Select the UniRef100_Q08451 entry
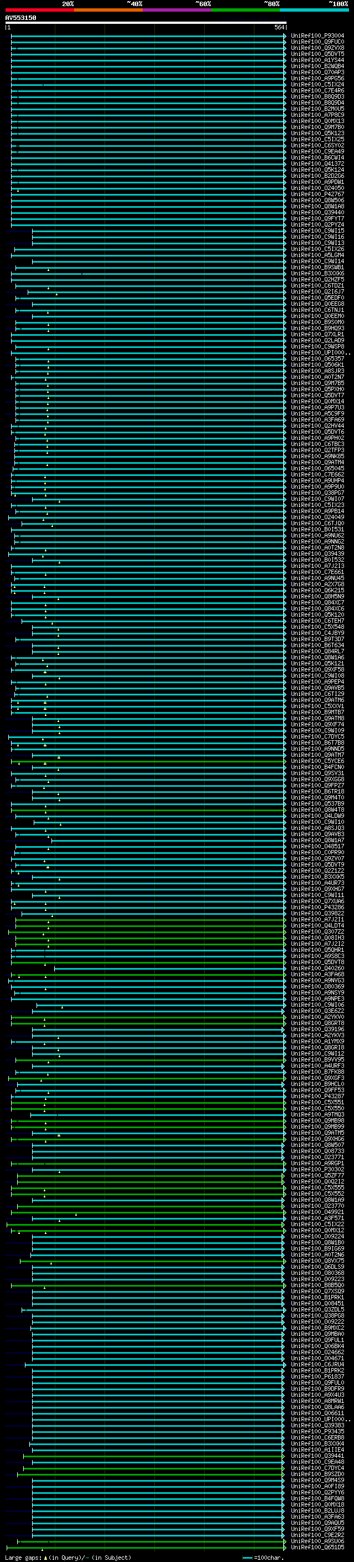Viewport: 354px width, 1562px height. [x=317, y=1303]
